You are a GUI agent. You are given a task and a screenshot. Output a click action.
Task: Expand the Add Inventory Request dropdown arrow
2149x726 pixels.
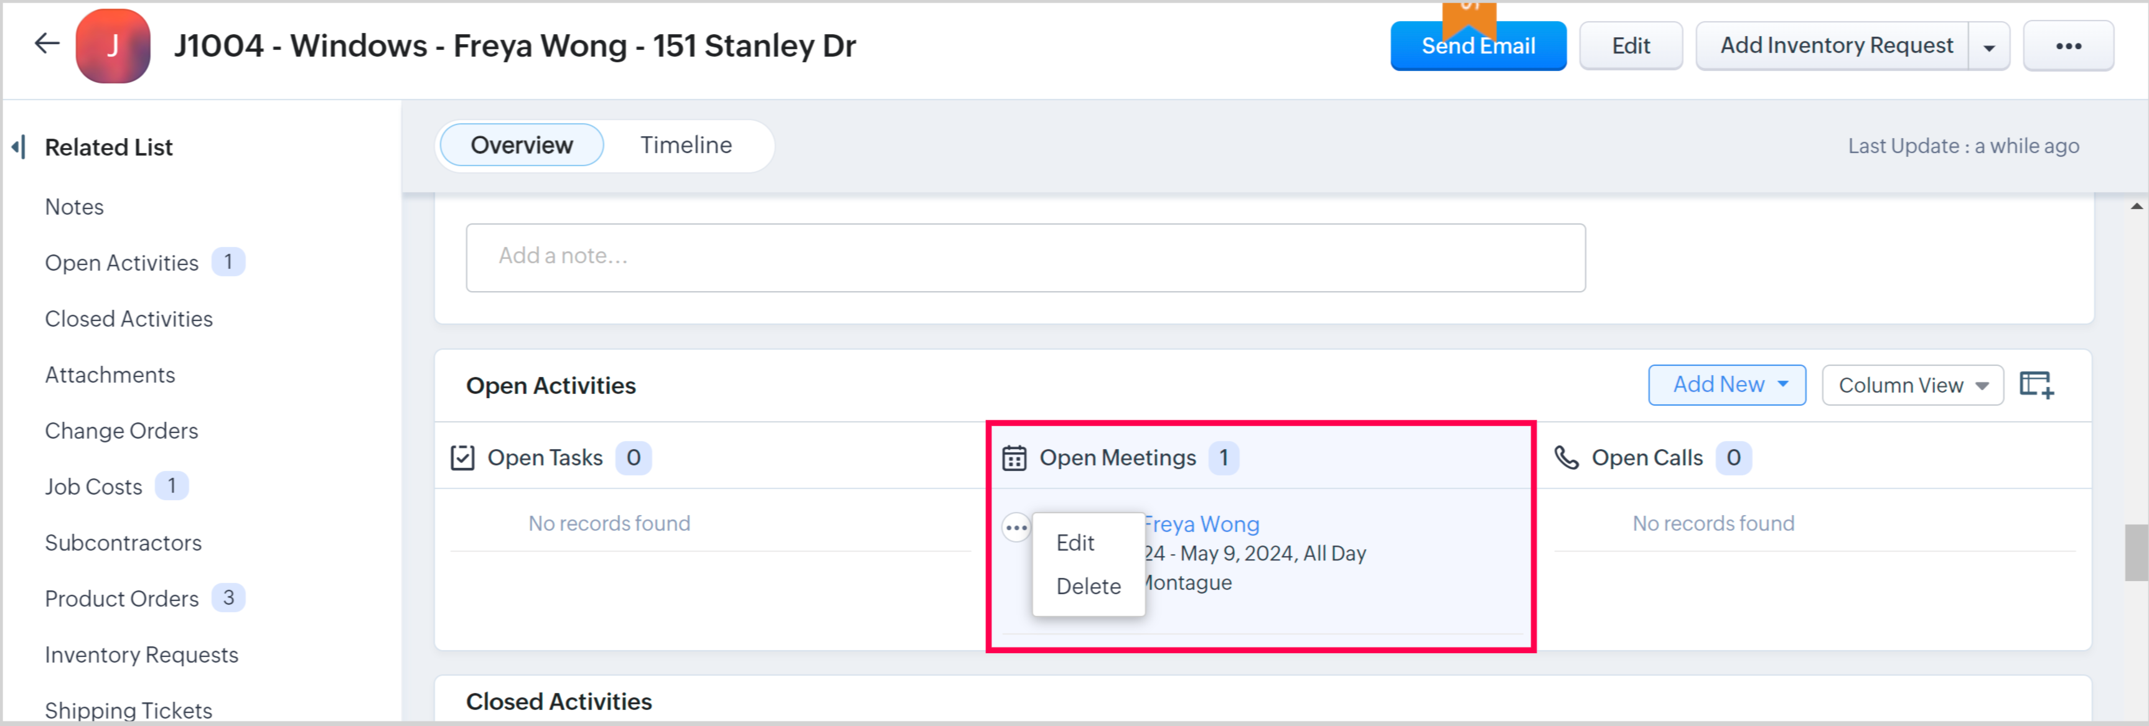click(x=1989, y=47)
